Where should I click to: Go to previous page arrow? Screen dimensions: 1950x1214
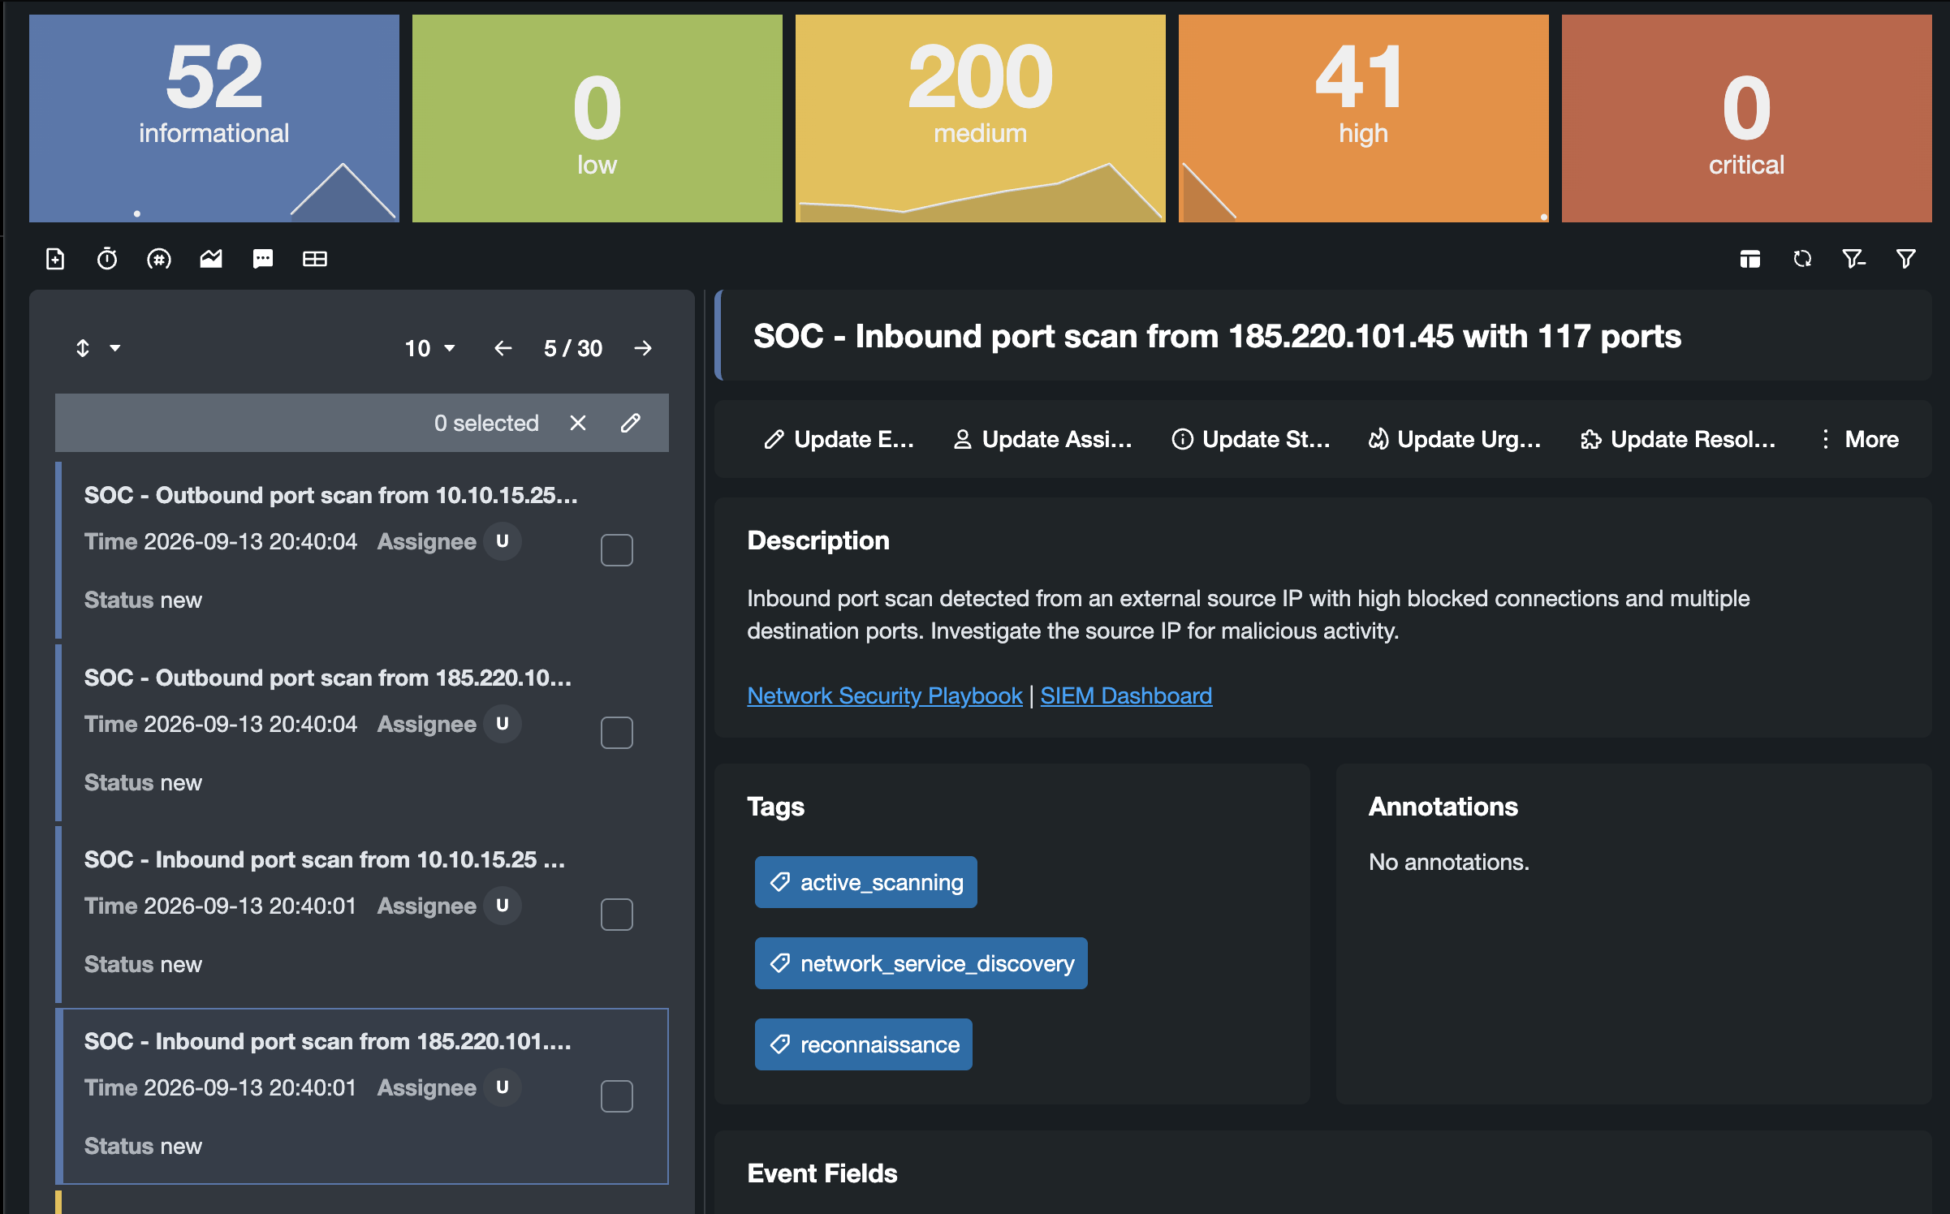[503, 348]
